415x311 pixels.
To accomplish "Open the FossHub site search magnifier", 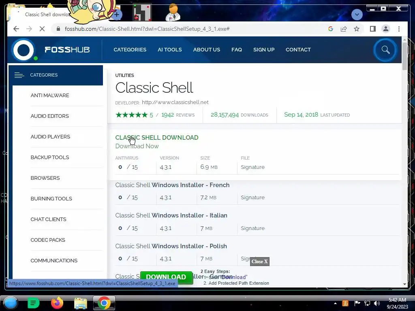I will coord(385,50).
